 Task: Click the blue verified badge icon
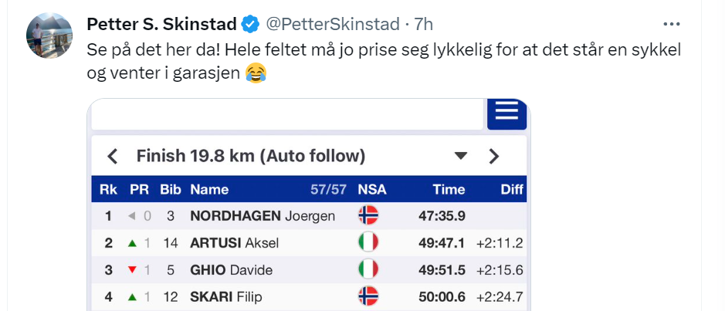point(250,24)
